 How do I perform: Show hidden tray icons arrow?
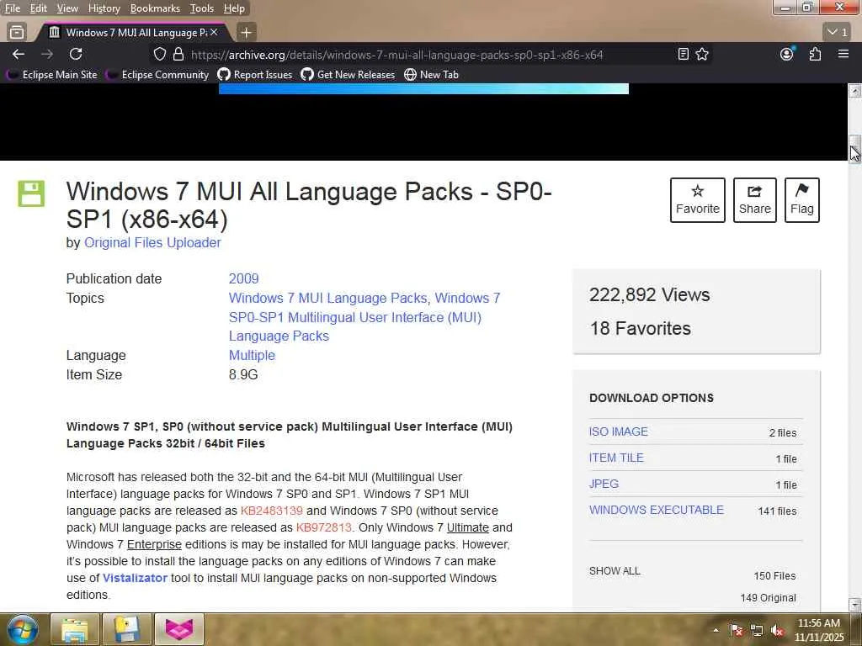(716, 630)
